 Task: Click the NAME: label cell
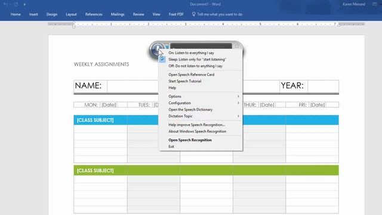[x=90, y=86]
